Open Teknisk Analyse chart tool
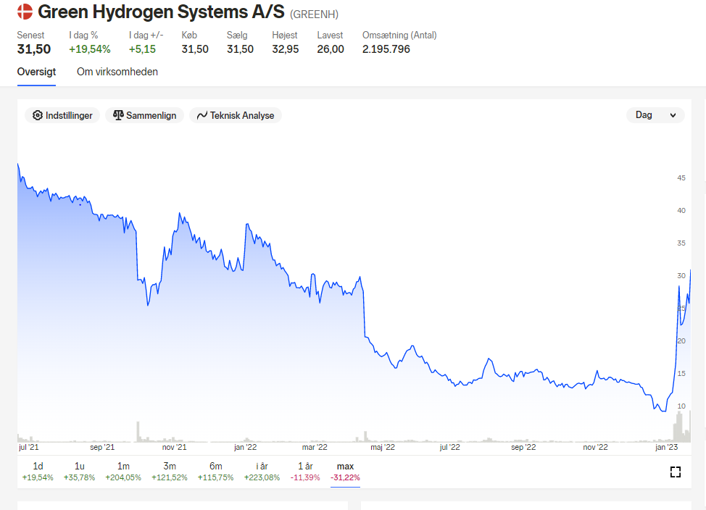 (236, 116)
